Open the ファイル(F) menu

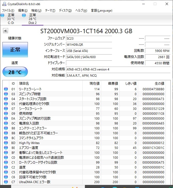click(x=8, y=11)
